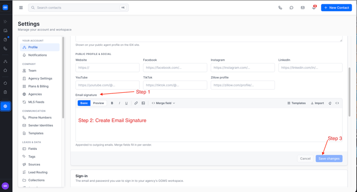
Task: Open Agencies settings page
Action: click(x=39, y=94)
